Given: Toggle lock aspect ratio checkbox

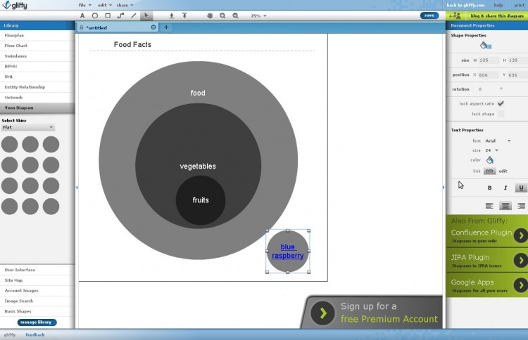Looking at the screenshot, I should click(x=501, y=103).
